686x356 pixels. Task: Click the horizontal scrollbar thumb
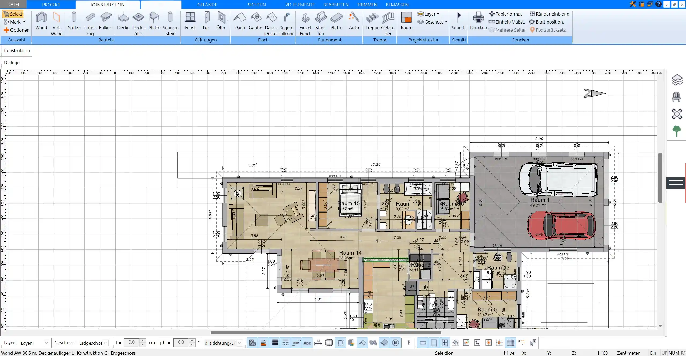pyautogui.click(x=326, y=333)
